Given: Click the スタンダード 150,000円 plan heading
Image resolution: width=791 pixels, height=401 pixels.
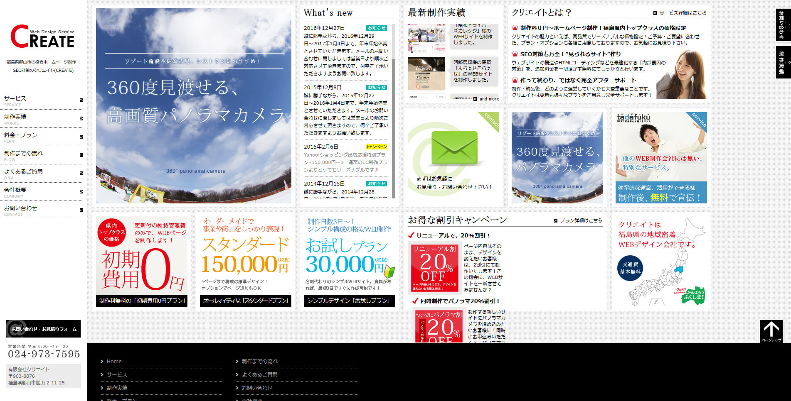Looking at the screenshot, I should [x=246, y=254].
